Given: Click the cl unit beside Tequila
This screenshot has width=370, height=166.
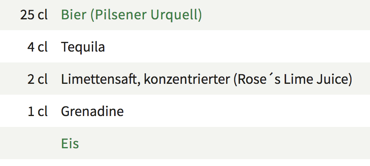Looking at the screenshot, I should 42,47.
